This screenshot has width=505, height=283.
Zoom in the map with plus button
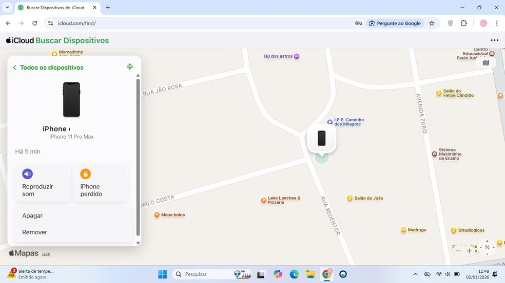point(469,251)
